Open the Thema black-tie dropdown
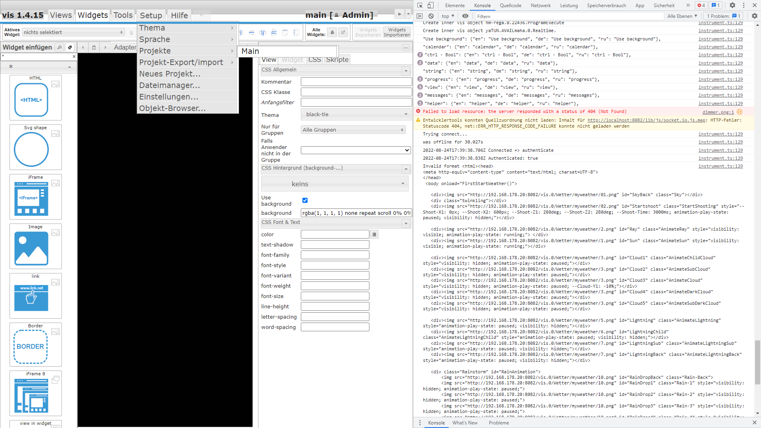 (356, 115)
